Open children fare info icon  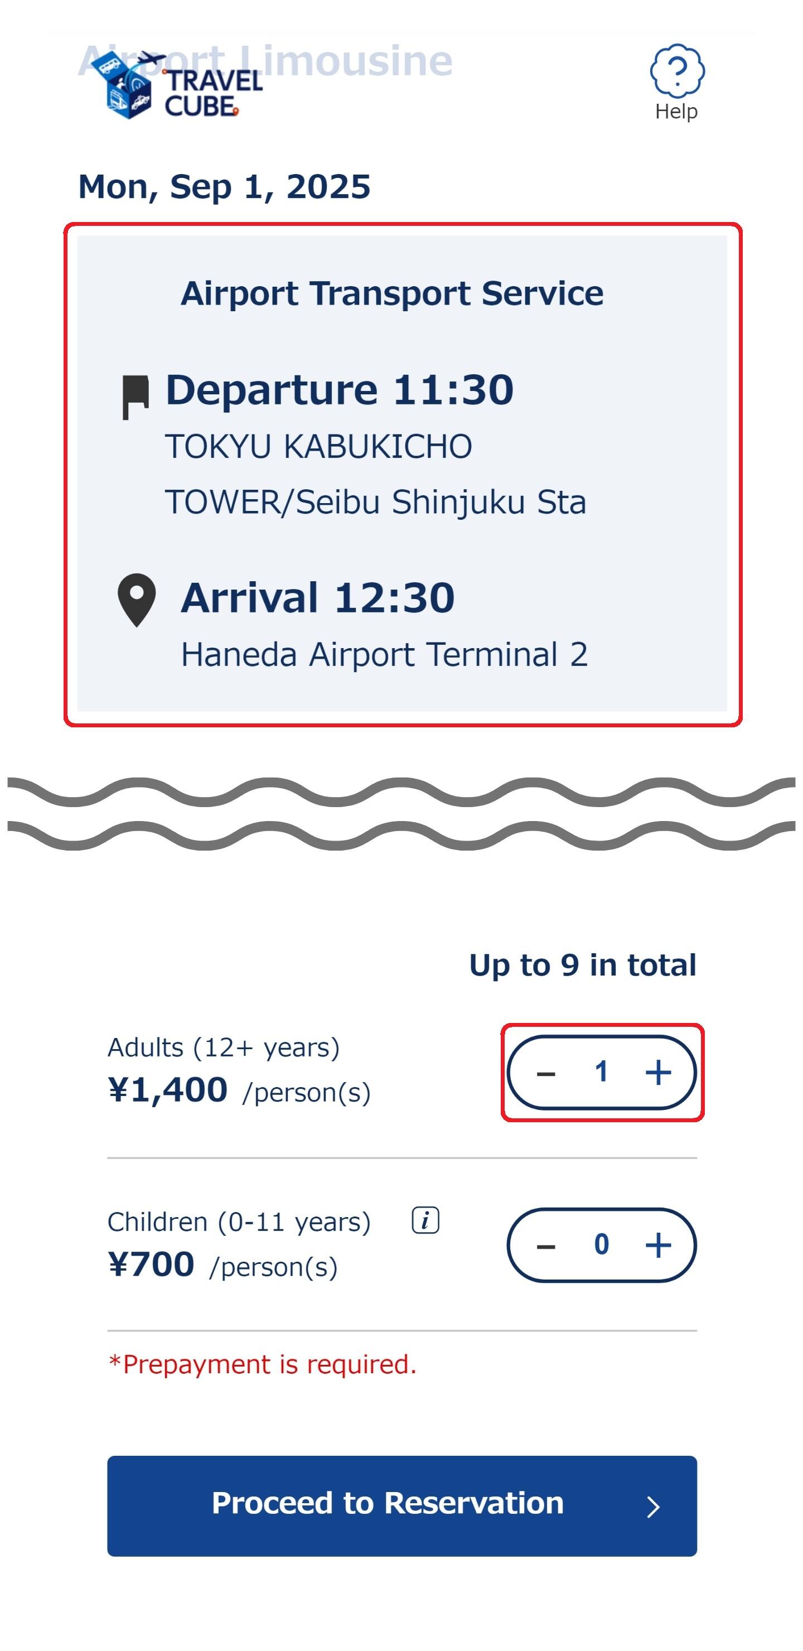[425, 1220]
